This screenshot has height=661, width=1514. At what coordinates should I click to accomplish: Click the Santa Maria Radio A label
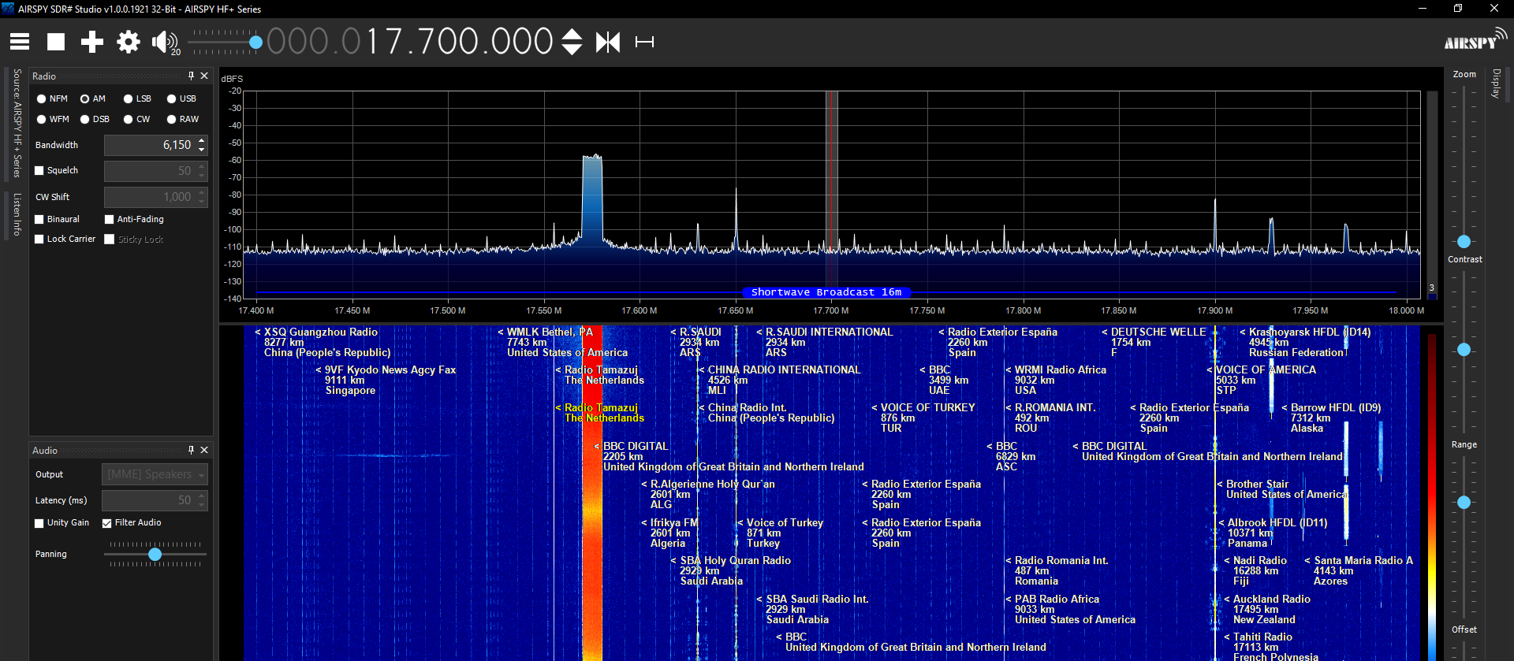[1363, 561]
